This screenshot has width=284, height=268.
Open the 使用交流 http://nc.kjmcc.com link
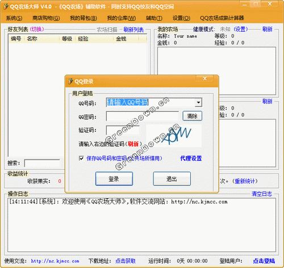(x=55, y=261)
